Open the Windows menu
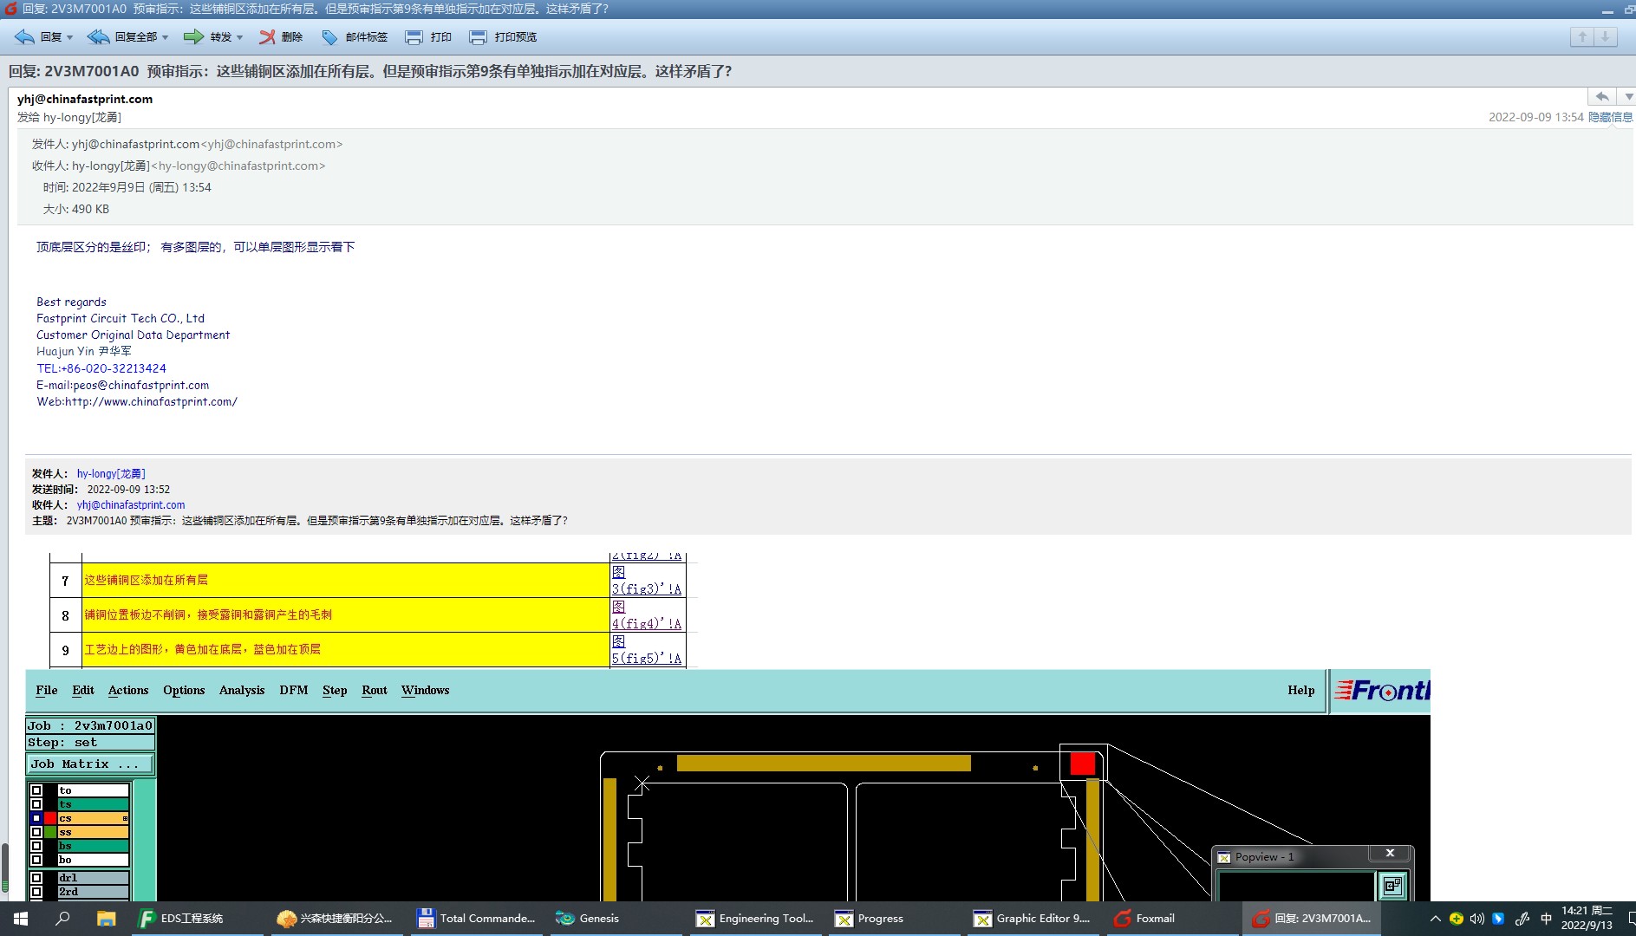Viewport: 1636px width, 936px height. click(x=425, y=690)
